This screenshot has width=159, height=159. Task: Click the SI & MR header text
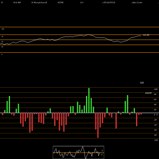(x=17, y=3)
